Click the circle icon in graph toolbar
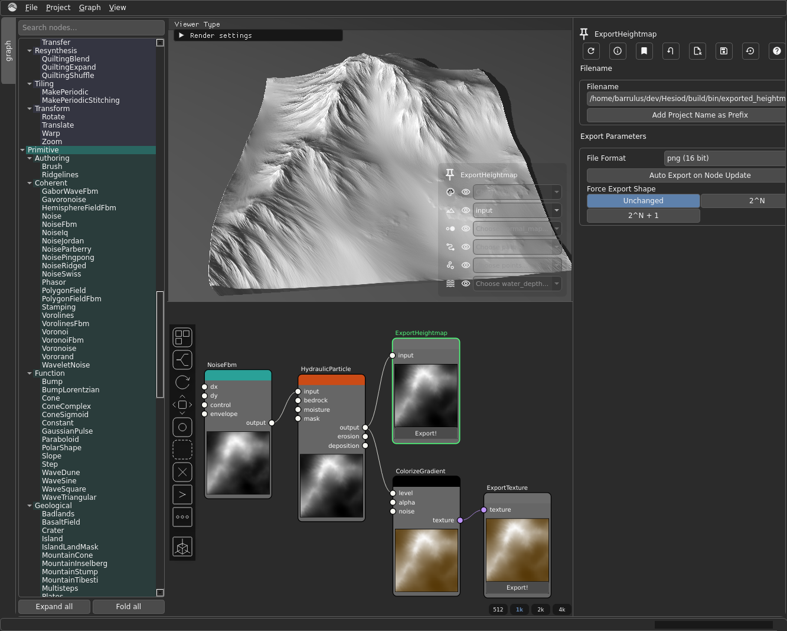Screen dimensions: 787x631 tap(182, 427)
